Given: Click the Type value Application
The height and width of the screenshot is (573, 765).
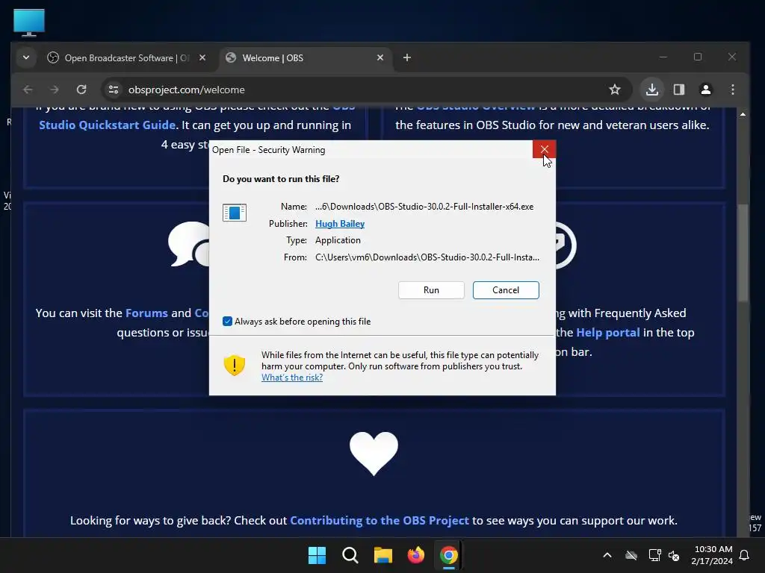Looking at the screenshot, I should click(338, 240).
